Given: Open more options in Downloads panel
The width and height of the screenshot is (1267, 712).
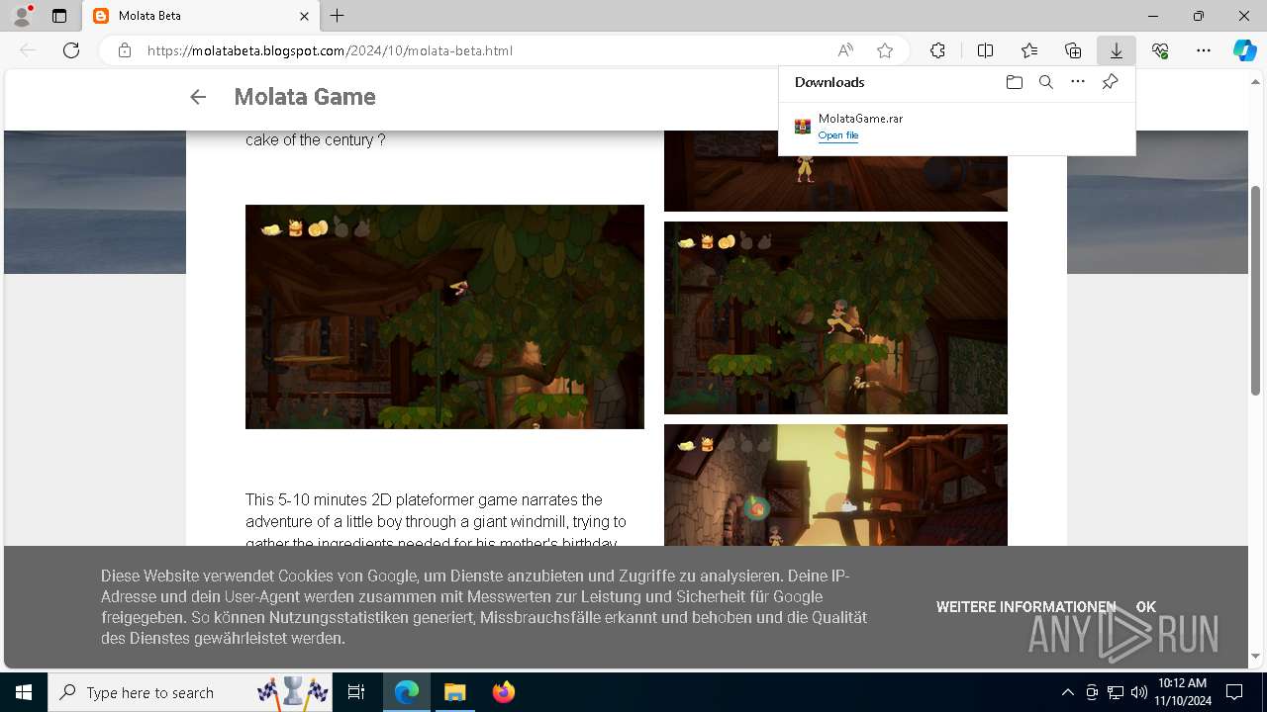Looking at the screenshot, I should [1078, 82].
